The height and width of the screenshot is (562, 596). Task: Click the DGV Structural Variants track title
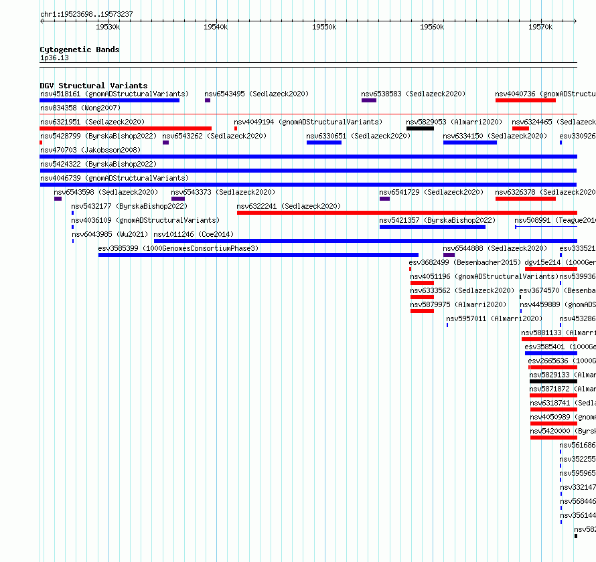94,86
